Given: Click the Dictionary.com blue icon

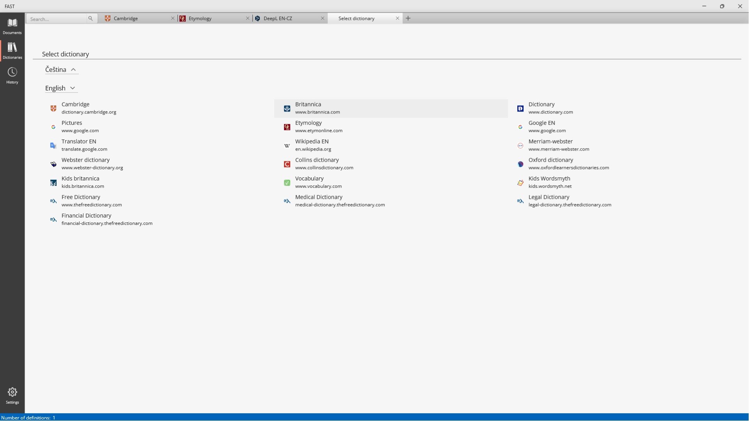Looking at the screenshot, I should [x=520, y=108].
